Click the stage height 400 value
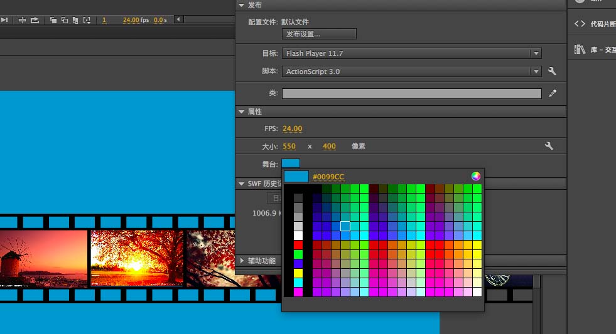Image resolution: width=616 pixels, height=334 pixels. tap(329, 146)
